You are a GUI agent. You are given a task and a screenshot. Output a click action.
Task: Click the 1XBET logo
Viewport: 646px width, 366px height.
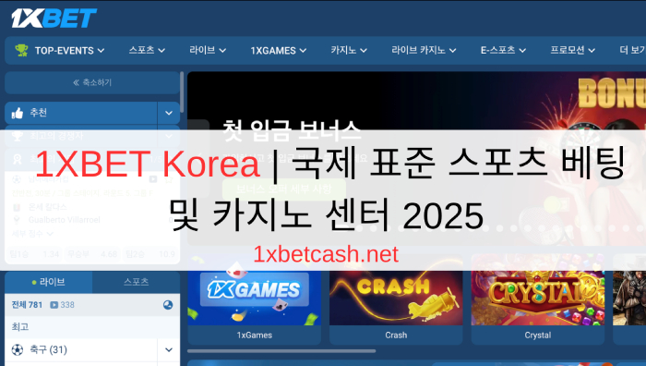click(54, 18)
